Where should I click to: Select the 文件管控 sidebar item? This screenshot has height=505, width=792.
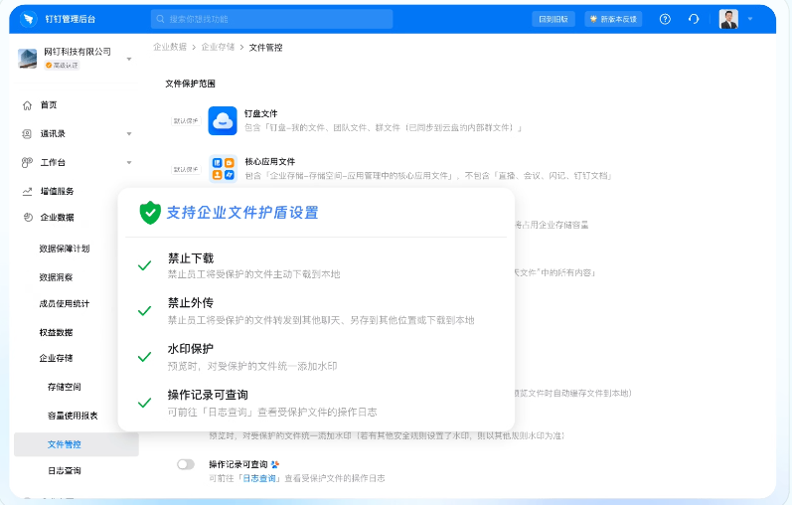pyautogui.click(x=77, y=444)
